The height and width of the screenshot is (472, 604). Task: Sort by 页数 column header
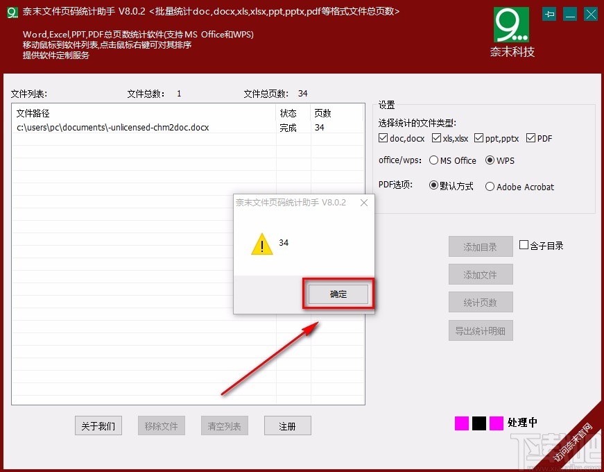coord(336,113)
